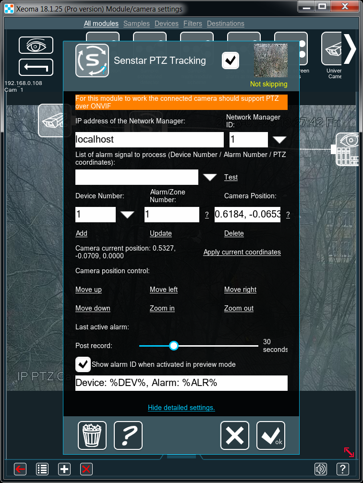Image resolution: width=363 pixels, height=483 pixels.
Task: Click the eye view icon at top left
Action: pos(36,45)
